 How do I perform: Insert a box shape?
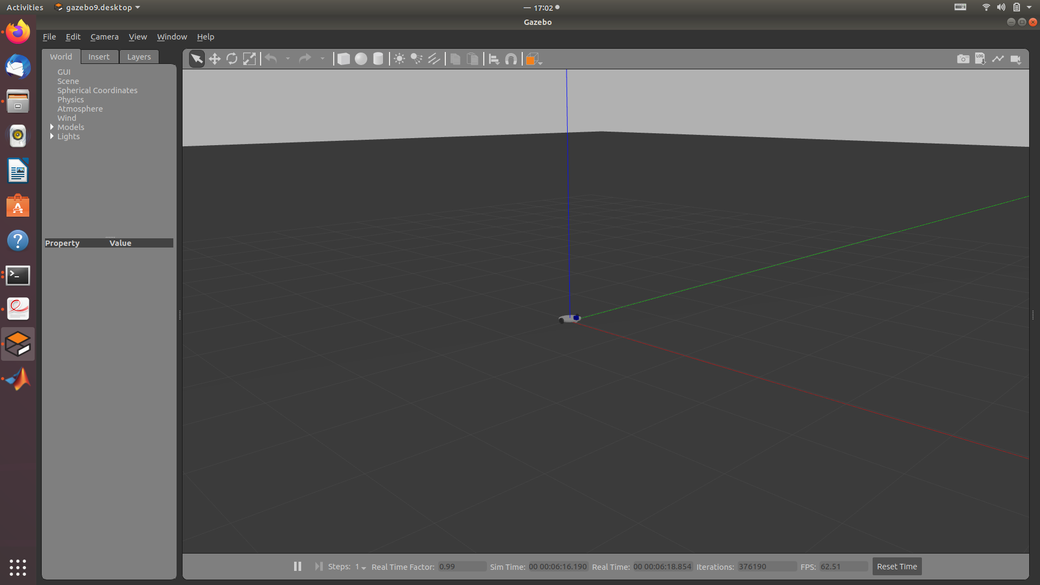[x=343, y=59]
